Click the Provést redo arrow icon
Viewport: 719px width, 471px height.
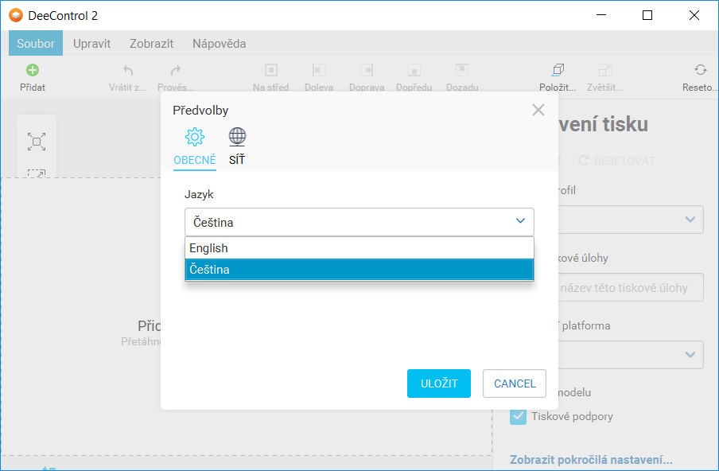[175, 71]
